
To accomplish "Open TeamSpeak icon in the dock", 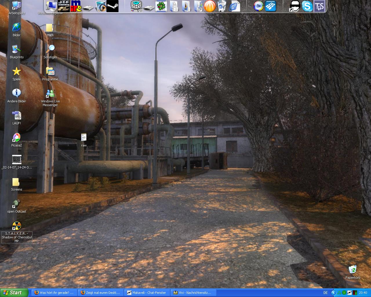I will 319,6.
